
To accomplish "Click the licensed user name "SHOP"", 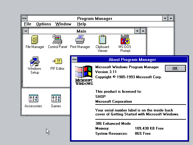I will click(100, 96).
